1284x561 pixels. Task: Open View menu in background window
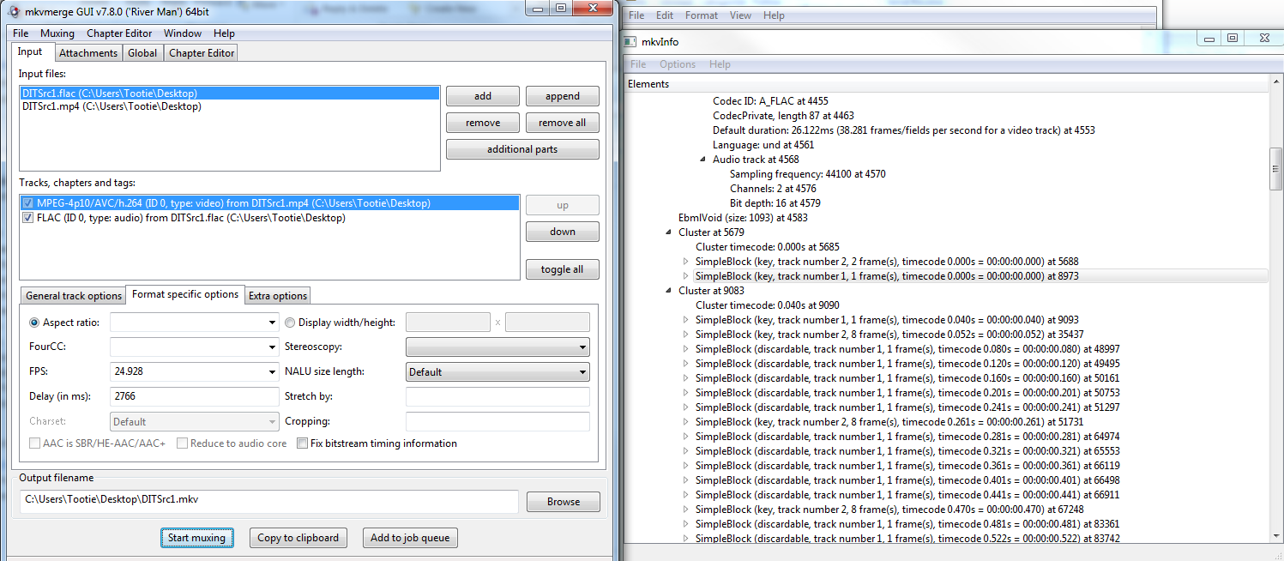[x=740, y=15]
